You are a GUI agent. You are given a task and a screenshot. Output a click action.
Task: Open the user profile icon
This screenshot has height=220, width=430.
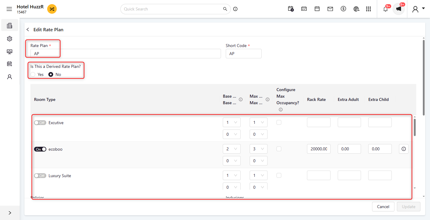[x=415, y=9]
